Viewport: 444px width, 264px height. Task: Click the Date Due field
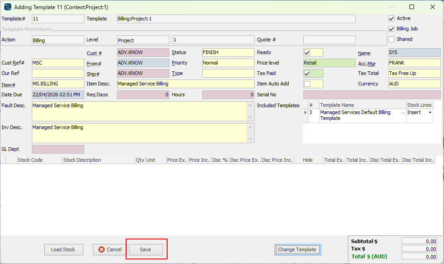(58, 95)
